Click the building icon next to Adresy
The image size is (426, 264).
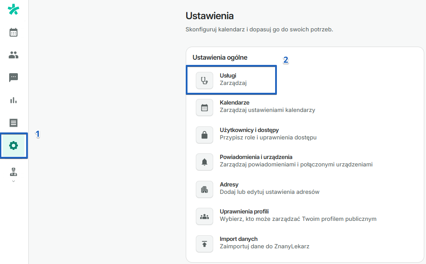click(204, 189)
